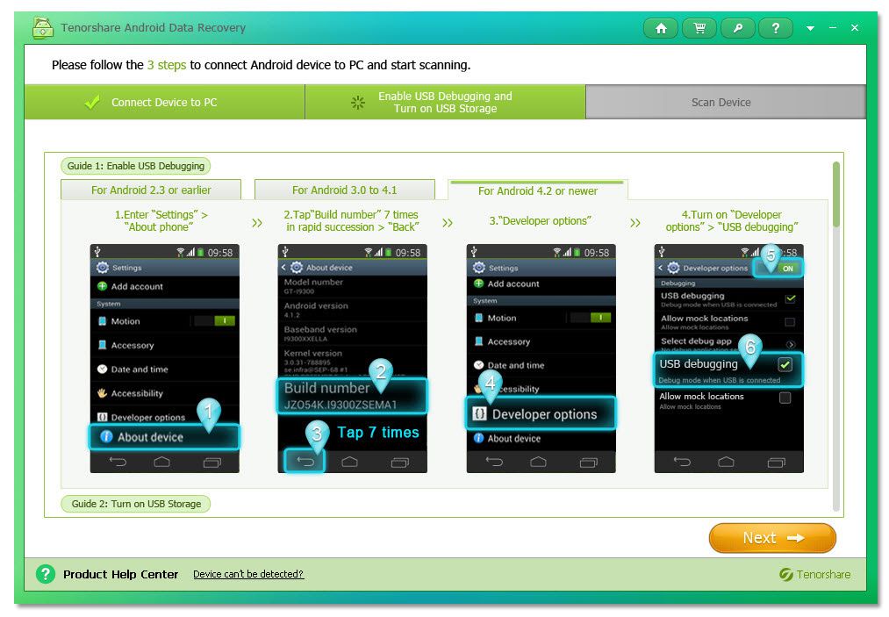The image size is (889, 617).
Task: Select Connect Device to PC step
Action: [164, 102]
